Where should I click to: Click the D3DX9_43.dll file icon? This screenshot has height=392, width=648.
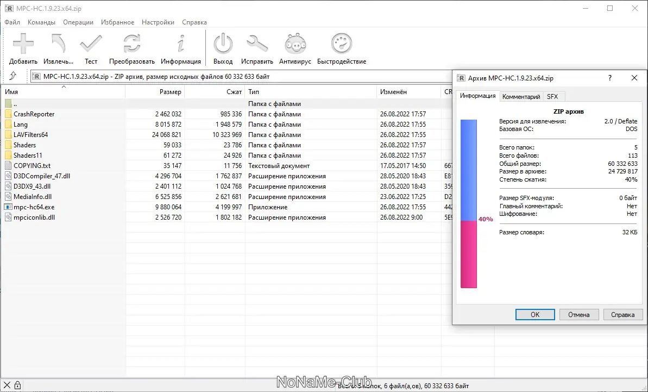tap(8, 186)
